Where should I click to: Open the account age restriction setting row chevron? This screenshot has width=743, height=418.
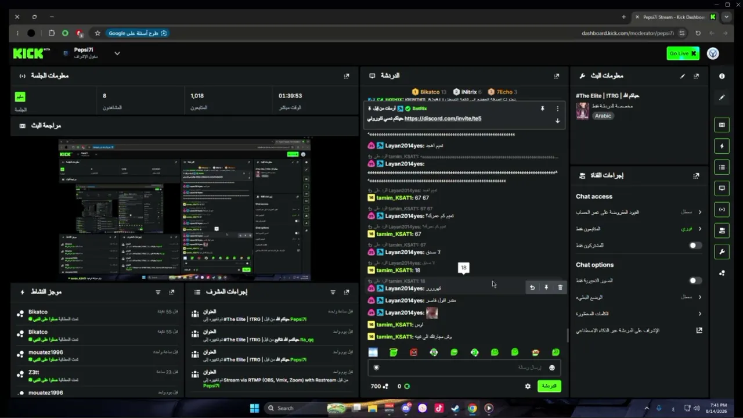(699, 212)
